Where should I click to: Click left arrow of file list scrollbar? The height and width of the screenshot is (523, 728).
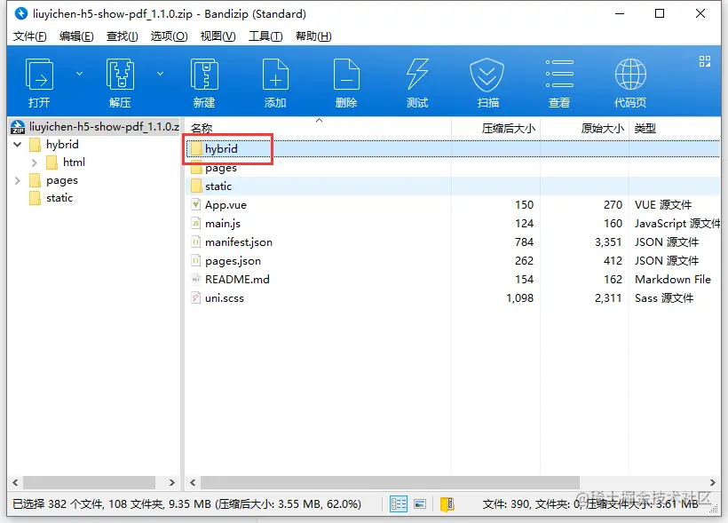[193, 482]
